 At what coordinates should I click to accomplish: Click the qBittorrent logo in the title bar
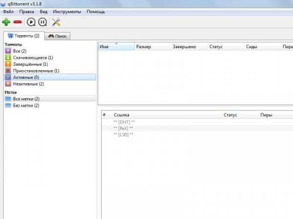[2, 4]
